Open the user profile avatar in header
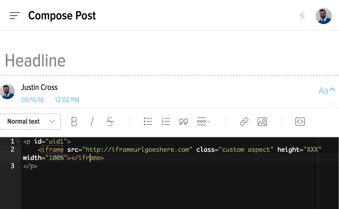The width and height of the screenshot is (339, 209). coord(323,16)
